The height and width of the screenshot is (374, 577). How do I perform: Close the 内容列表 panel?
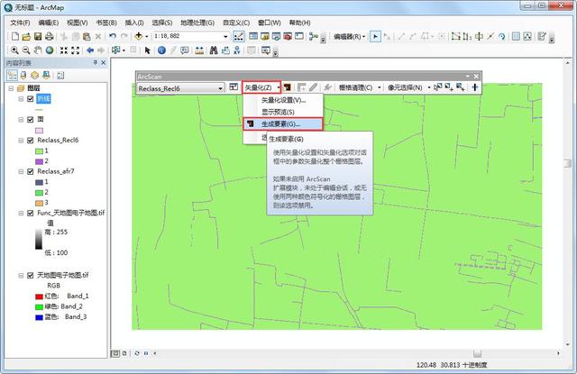[104, 63]
